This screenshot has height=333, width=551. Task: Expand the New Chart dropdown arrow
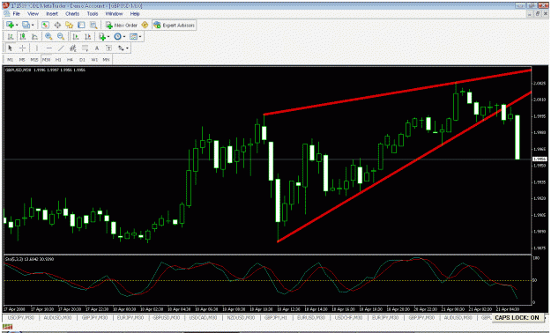point(17,26)
